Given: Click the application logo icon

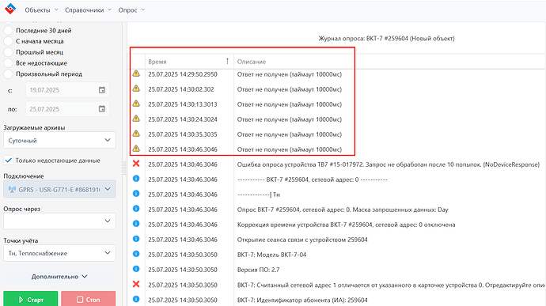Looking at the screenshot, I should [10, 9].
